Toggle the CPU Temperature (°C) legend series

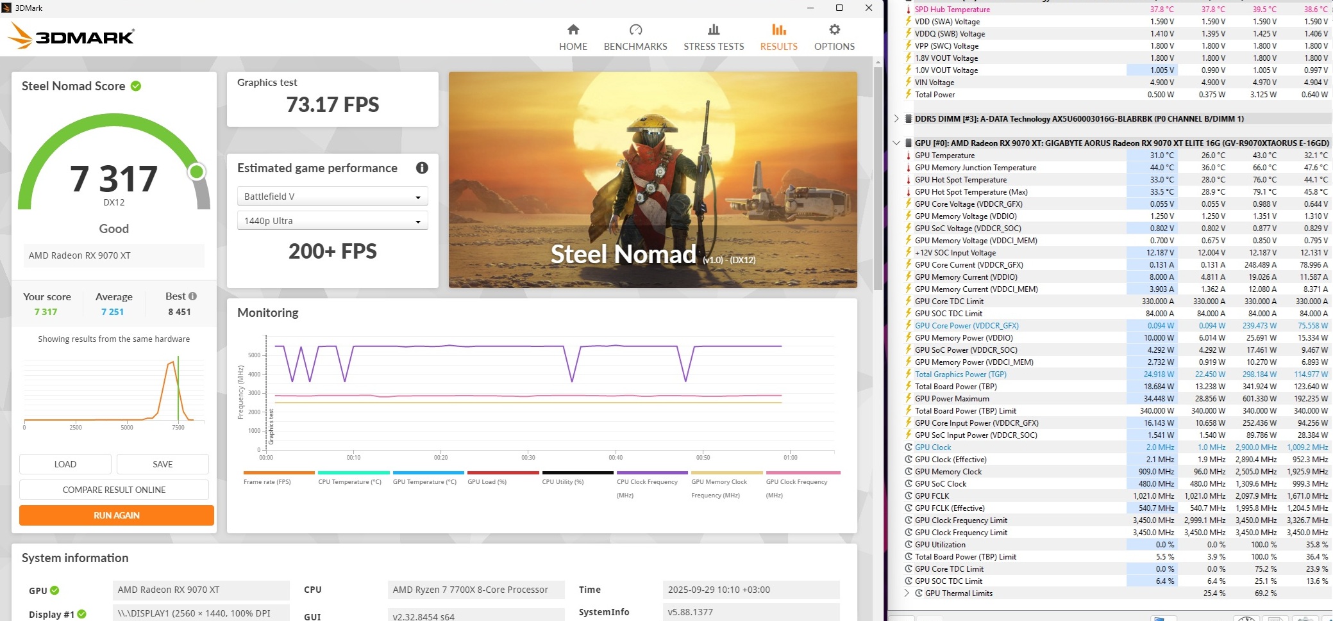pos(353,478)
